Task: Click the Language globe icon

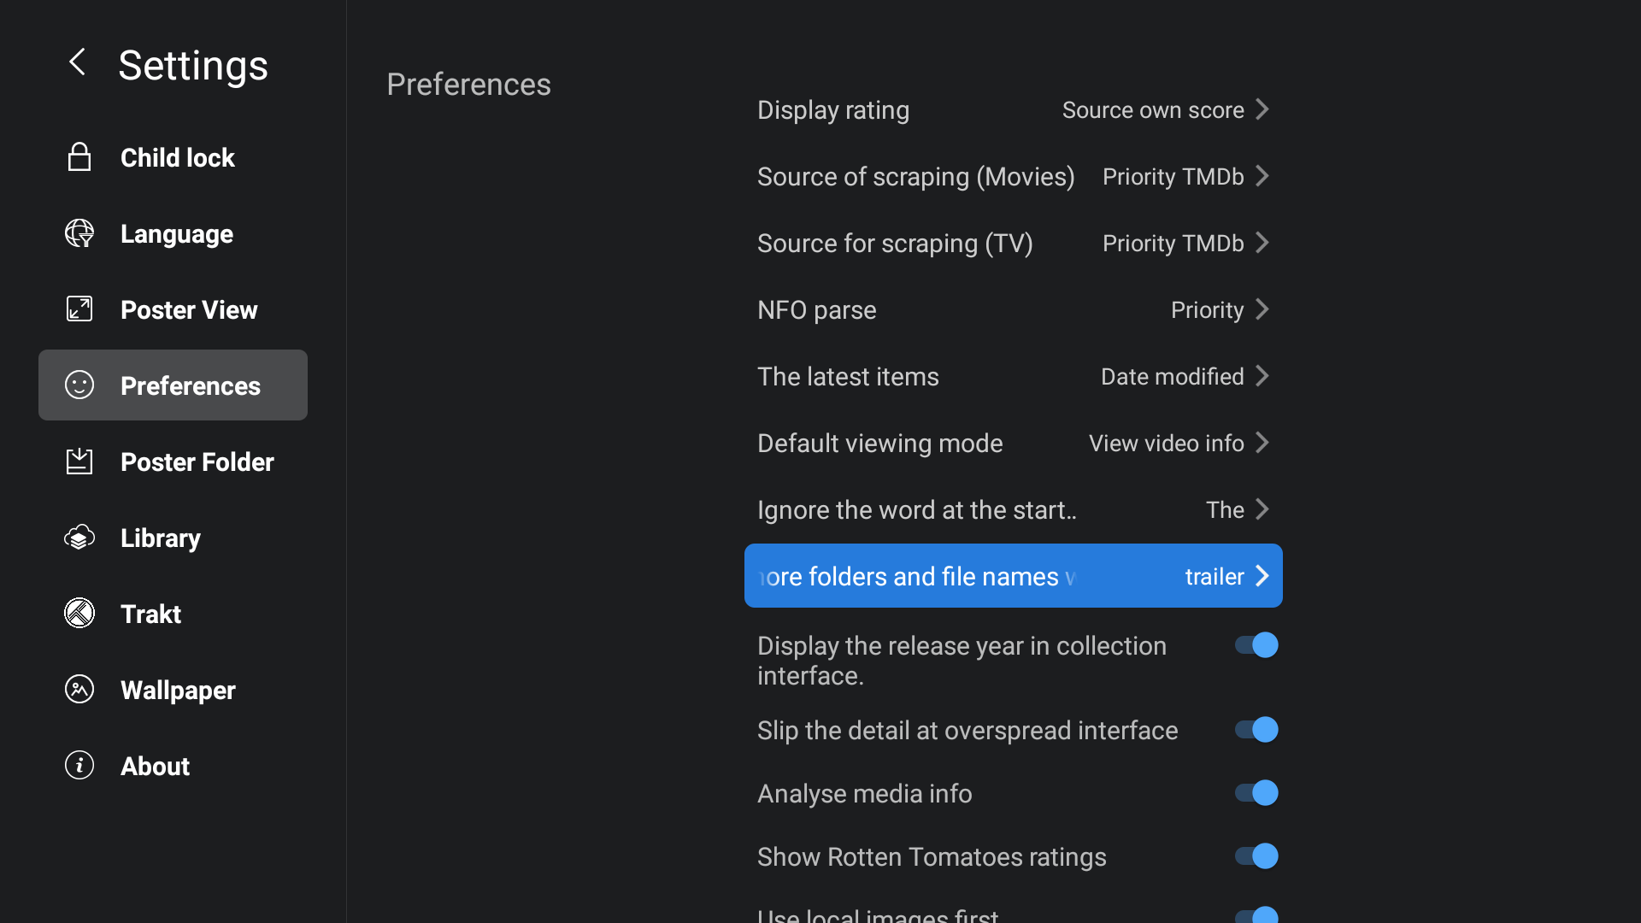Action: coord(79,233)
